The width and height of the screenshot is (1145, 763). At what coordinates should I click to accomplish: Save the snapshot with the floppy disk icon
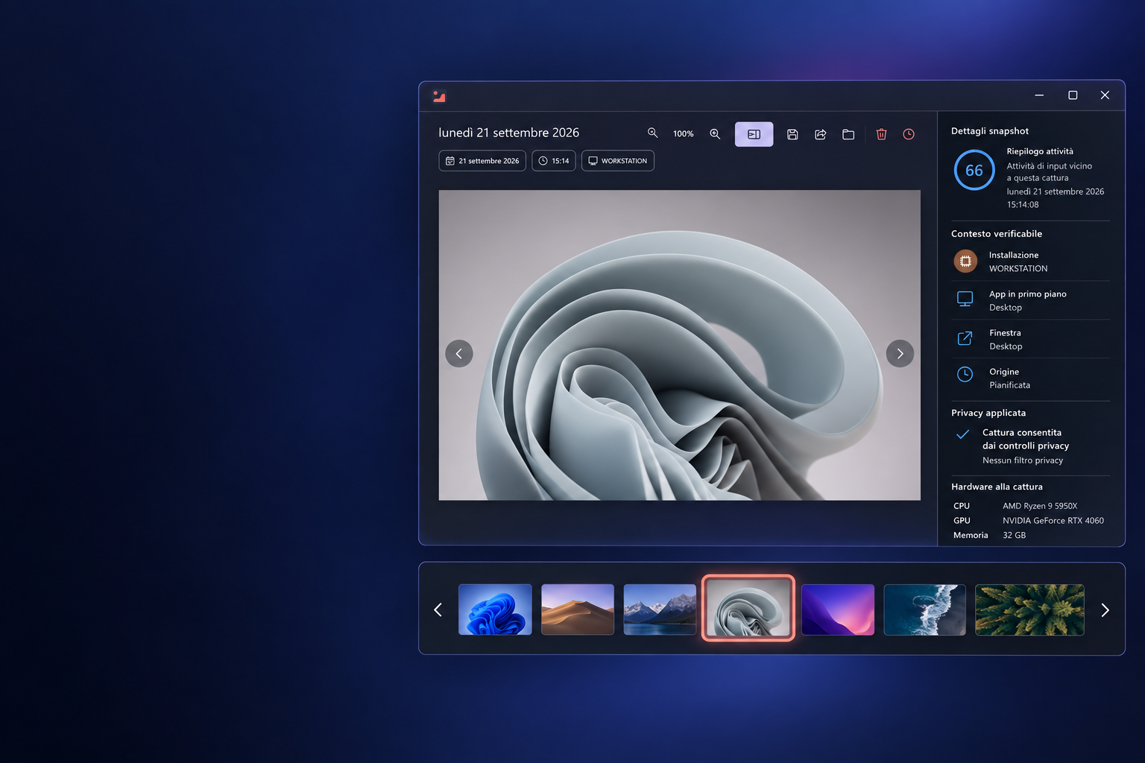792,134
